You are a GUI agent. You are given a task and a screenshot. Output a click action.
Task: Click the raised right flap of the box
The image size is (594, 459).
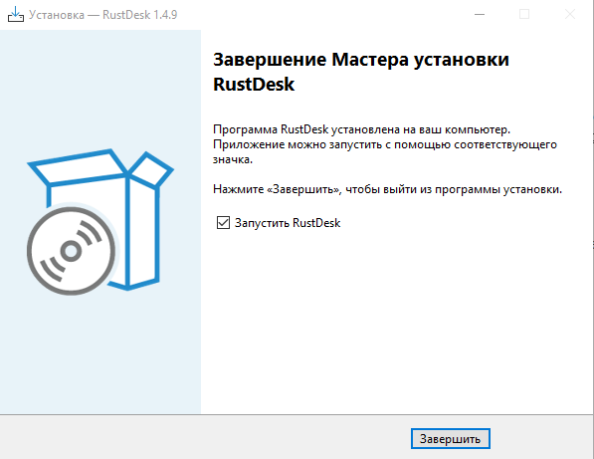pyautogui.click(x=151, y=169)
